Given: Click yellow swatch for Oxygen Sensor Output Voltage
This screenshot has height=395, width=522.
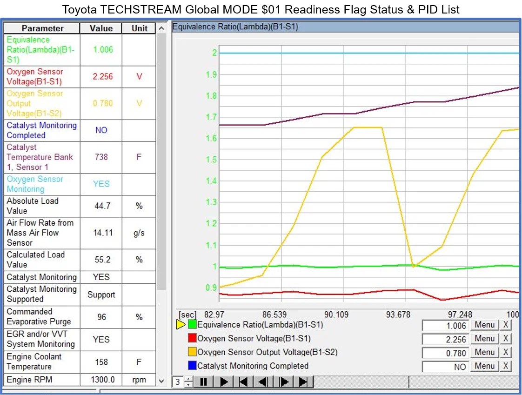Looking at the screenshot, I should pos(192,352).
